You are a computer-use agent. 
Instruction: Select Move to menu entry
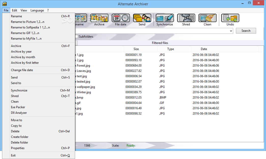42,120
